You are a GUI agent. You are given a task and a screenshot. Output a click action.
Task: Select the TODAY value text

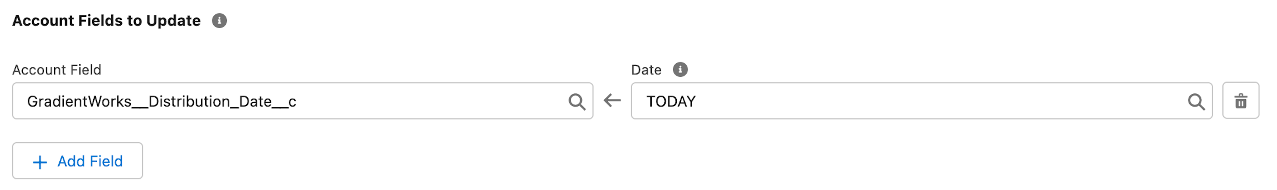click(x=671, y=101)
